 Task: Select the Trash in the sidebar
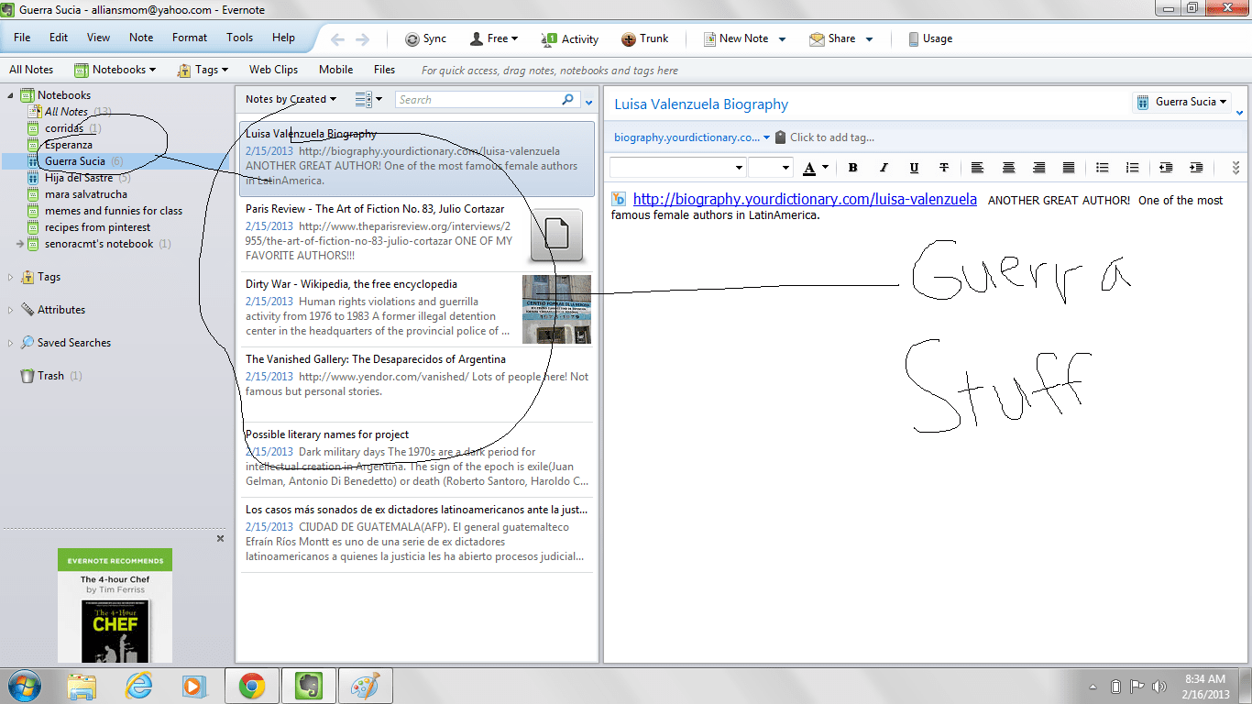tap(51, 376)
